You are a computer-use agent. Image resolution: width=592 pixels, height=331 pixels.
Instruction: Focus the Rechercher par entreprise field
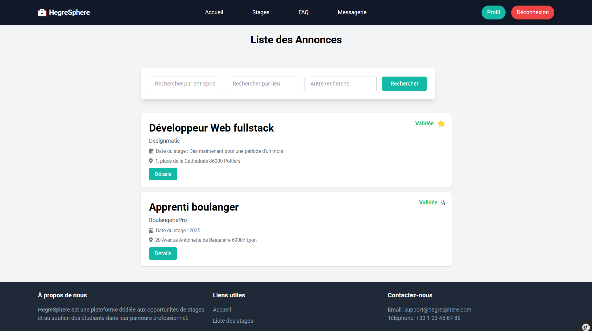[x=185, y=84]
